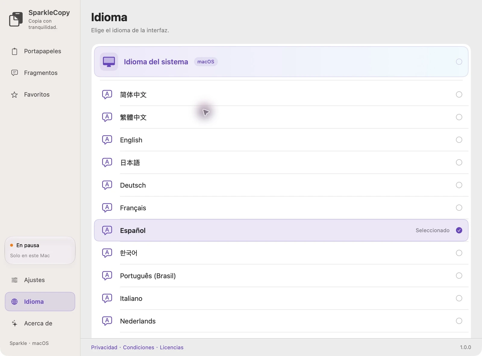The height and width of the screenshot is (356, 482).
Task: Choose the 日本語 radio button
Action: coord(459,162)
